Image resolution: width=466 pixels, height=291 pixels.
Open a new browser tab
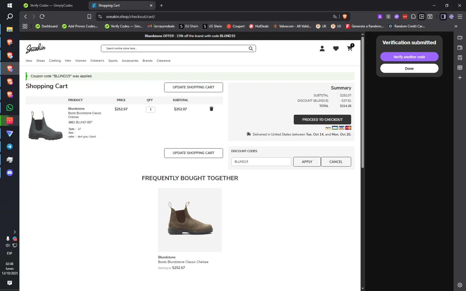[161, 5]
